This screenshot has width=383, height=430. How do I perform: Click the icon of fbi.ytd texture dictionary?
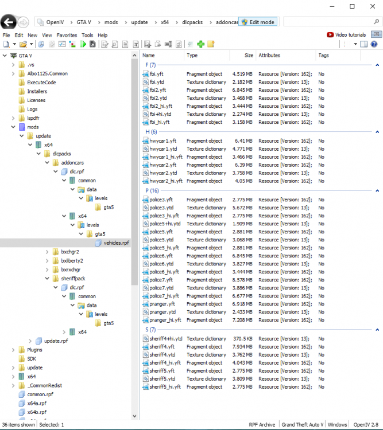[x=146, y=82]
